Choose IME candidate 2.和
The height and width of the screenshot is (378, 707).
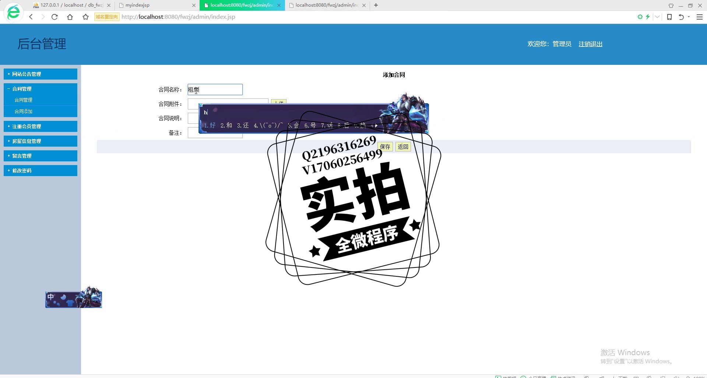coord(226,126)
